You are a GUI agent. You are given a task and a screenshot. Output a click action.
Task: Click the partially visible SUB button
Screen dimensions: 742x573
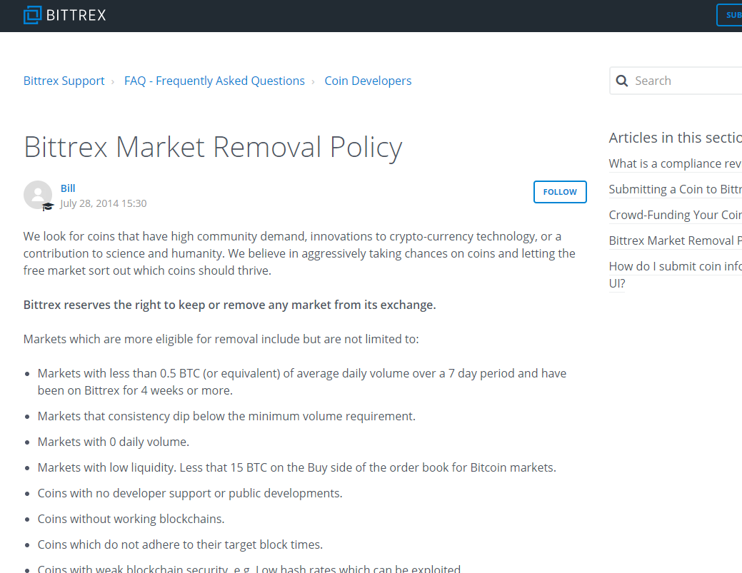point(729,15)
